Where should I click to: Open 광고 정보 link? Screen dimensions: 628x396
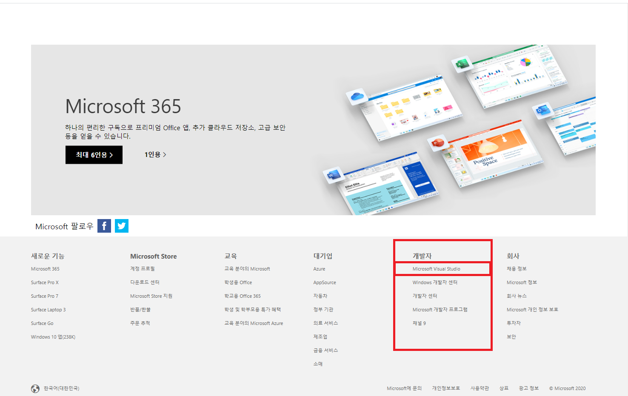point(529,388)
